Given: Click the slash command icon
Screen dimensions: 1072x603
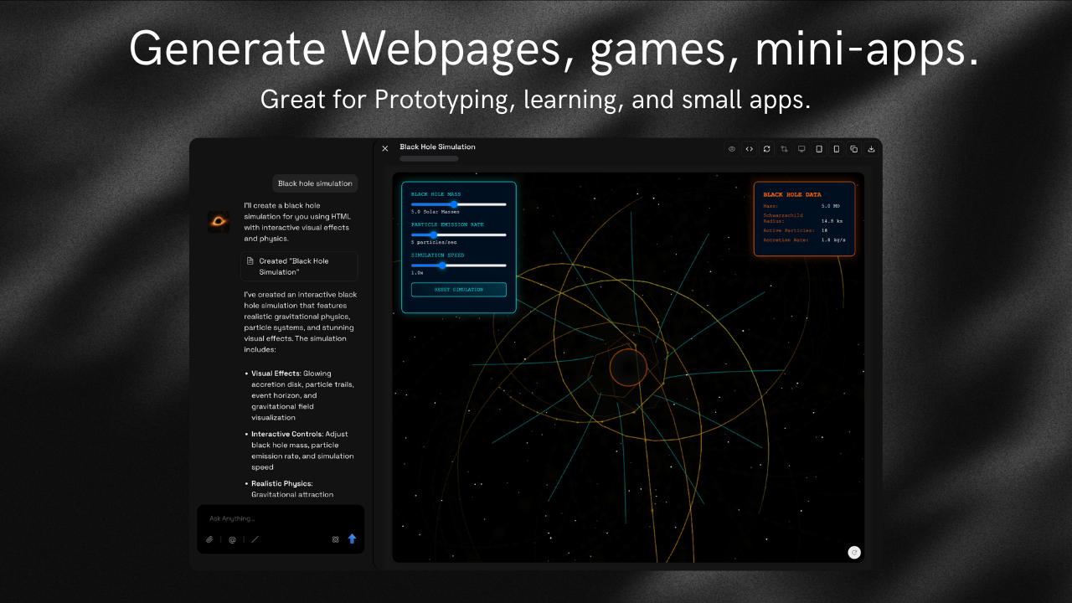Looking at the screenshot, I should [255, 539].
